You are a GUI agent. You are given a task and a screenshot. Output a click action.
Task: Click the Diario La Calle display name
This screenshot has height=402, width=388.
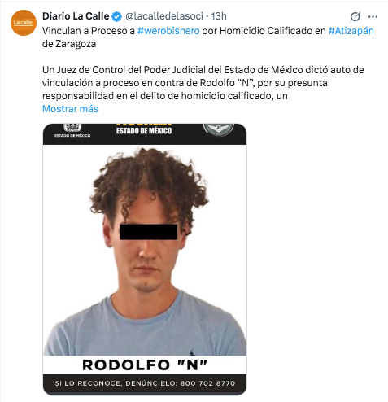pos(76,16)
